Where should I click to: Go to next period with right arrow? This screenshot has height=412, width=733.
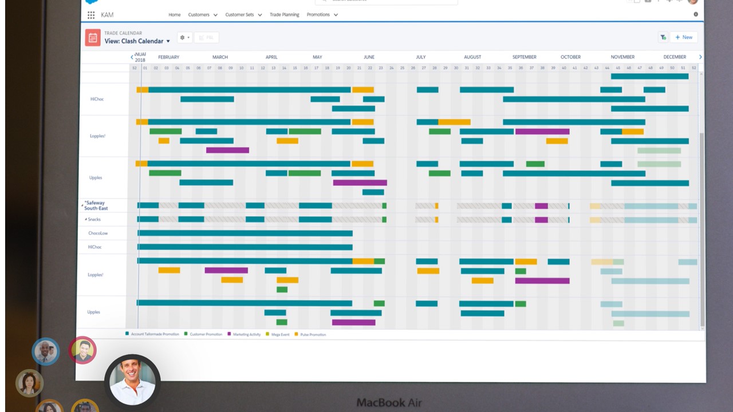[x=700, y=57]
